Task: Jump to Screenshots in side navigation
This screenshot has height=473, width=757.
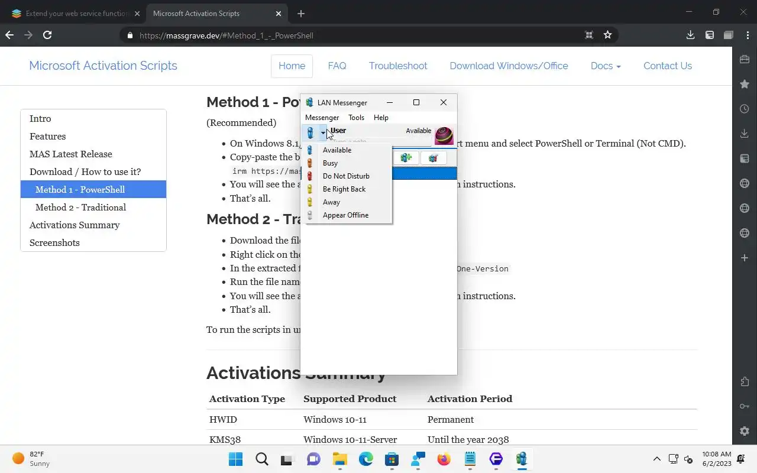Action: point(93,242)
